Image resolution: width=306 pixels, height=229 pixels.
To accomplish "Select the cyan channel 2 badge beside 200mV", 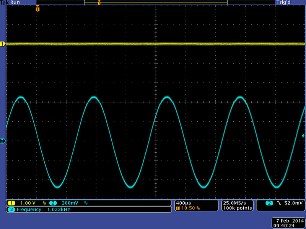I will [x=52, y=203].
